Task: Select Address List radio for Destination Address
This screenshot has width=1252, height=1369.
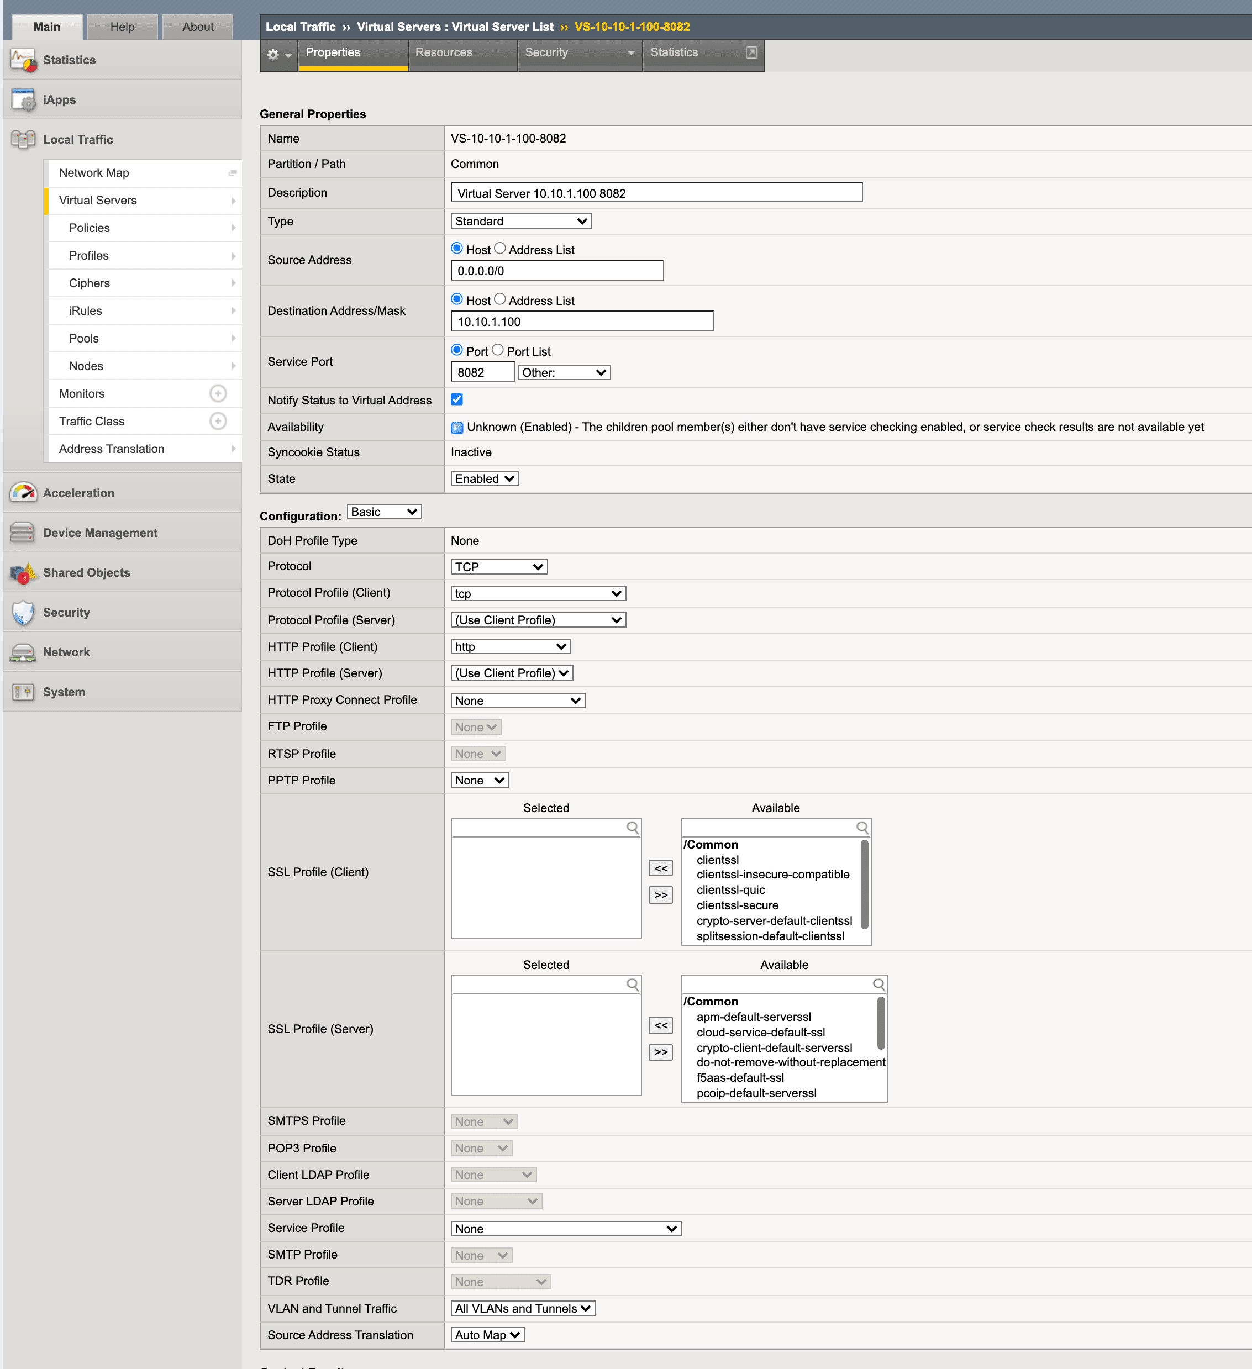Action: [x=499, y=299]
